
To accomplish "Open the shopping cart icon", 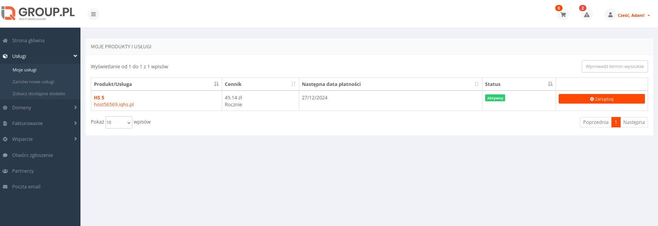I will 563,15.
